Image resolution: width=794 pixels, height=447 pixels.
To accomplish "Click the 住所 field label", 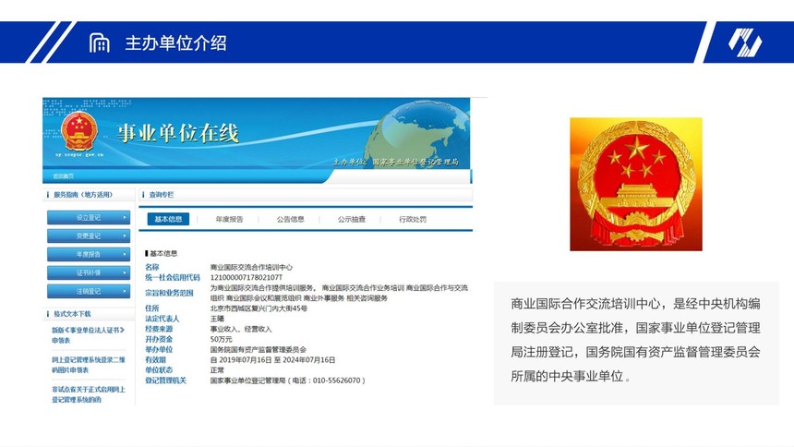I will tap(152, 308).
